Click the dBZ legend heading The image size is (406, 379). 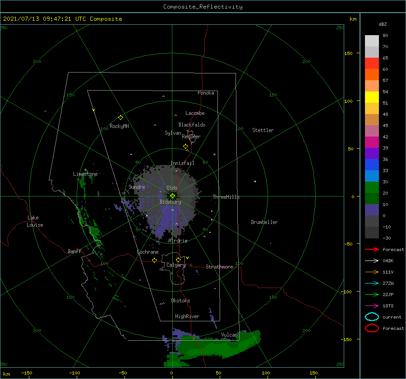383,24
